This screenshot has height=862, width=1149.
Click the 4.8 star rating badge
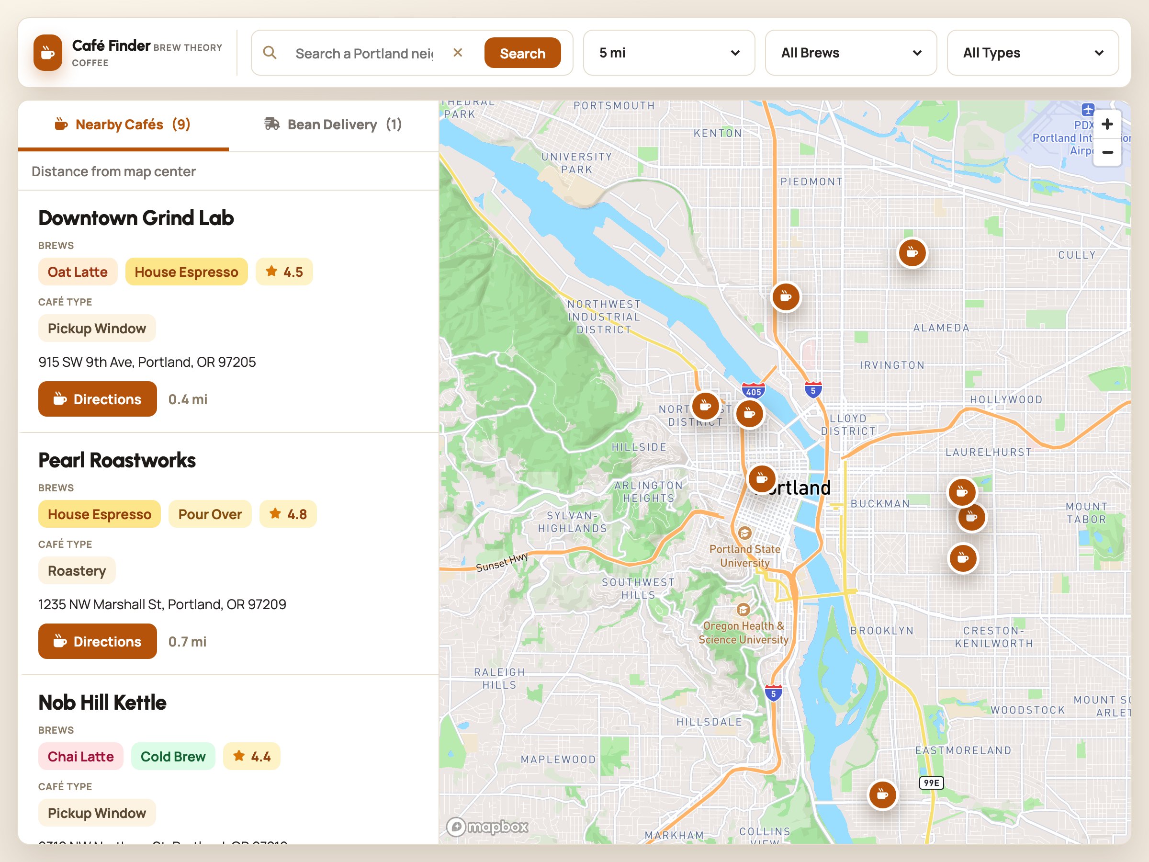(x=288, y=514)
